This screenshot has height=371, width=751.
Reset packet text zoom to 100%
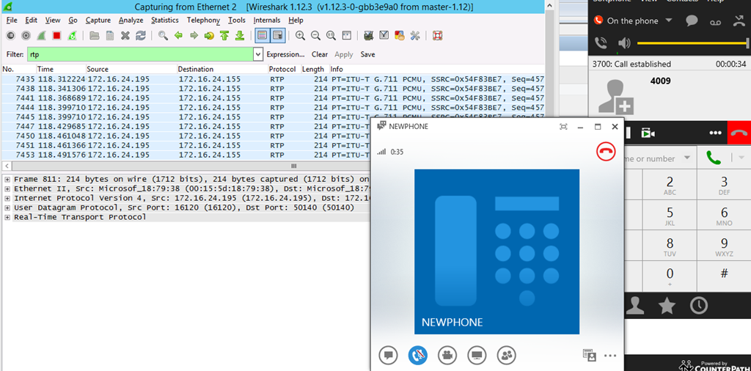point(331,35)
